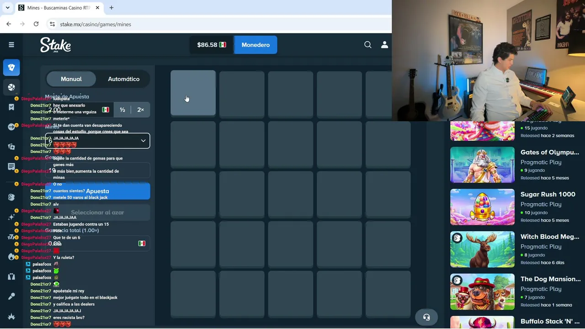Open The Dog Mansion title link
585x329 pixels.
click(x=550, y=279)
